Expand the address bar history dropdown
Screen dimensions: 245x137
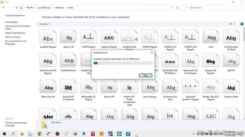(172, 8)
